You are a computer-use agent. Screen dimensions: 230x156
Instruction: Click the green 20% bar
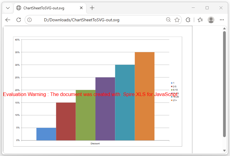click(85, 115)
